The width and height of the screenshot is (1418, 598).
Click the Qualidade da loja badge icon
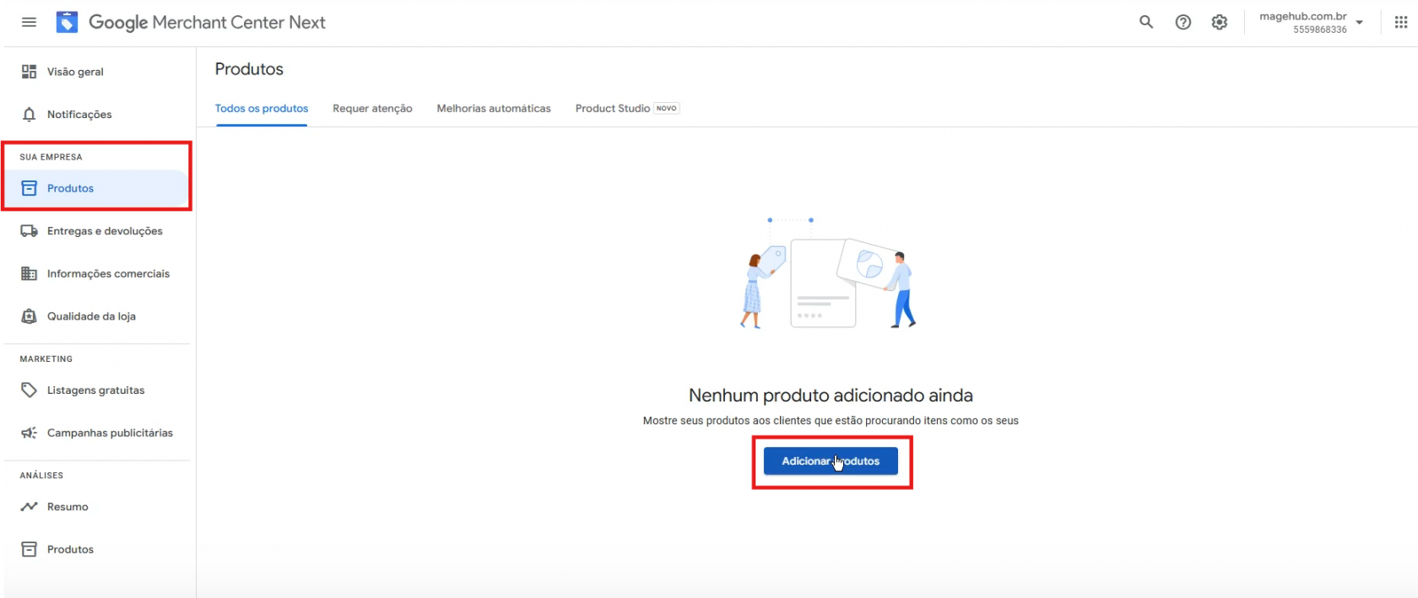click(30, 316)
